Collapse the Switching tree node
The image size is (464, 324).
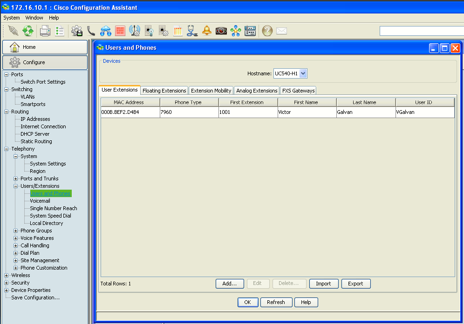coord(6,89)
